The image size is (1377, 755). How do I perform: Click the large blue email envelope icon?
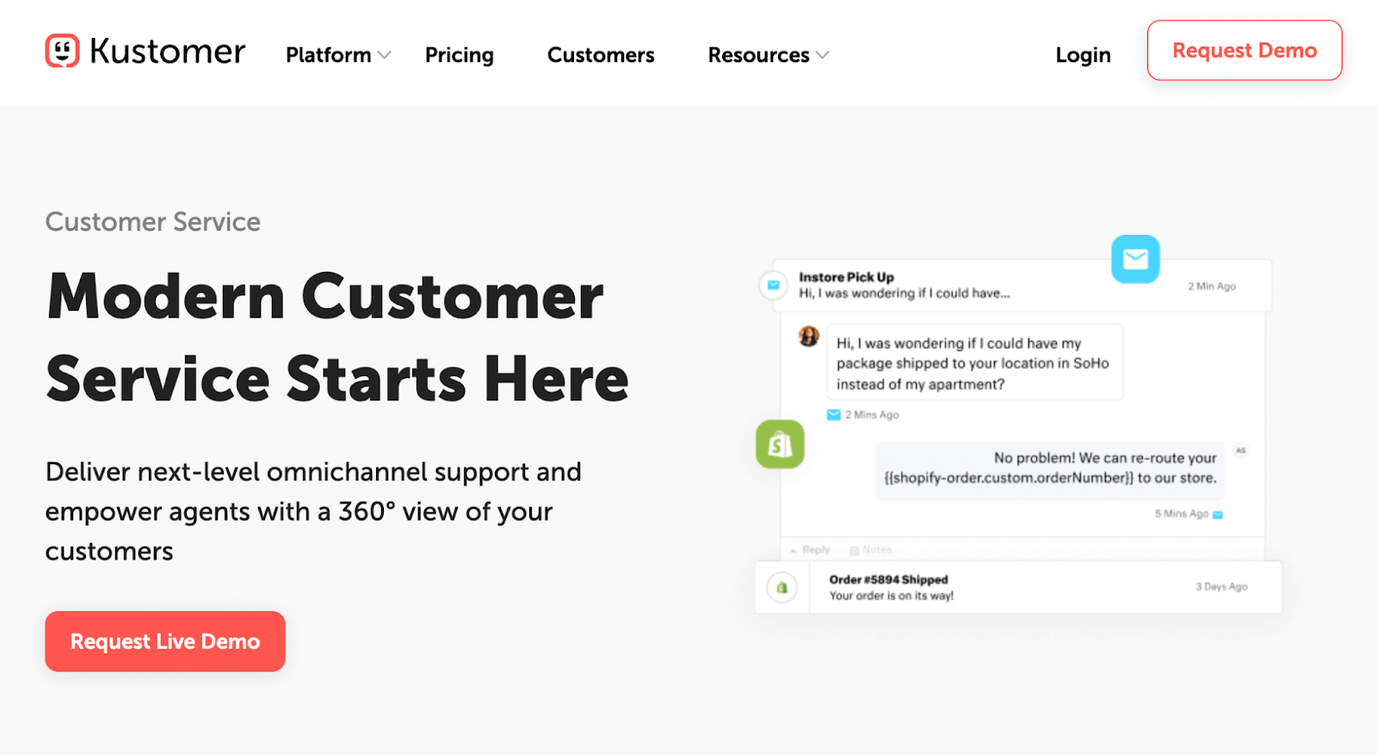1135,258
